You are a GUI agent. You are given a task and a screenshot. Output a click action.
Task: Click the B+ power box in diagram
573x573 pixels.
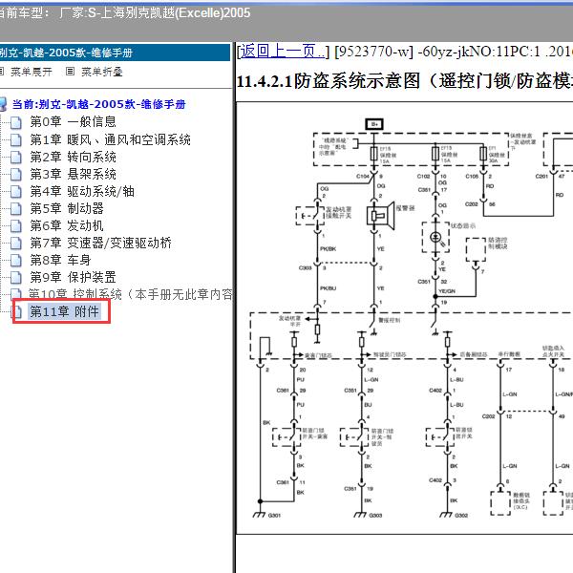coord(374,124)
